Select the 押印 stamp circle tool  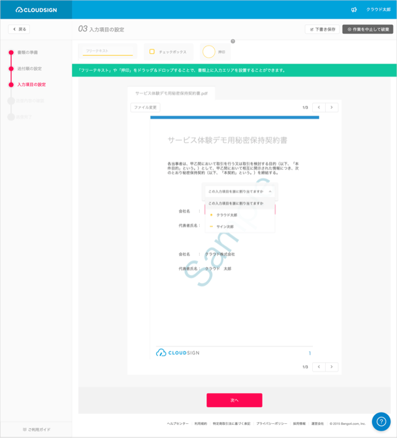(x=209, y=52)
